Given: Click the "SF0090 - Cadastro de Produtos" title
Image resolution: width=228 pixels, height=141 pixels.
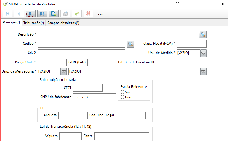Looking at the screenshot, I should (32, 4).
